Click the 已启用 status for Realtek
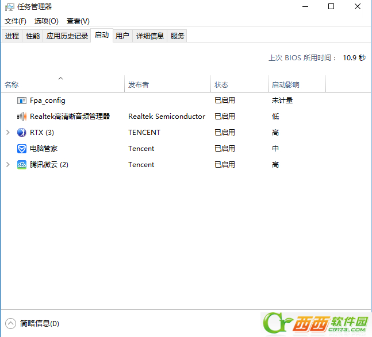Screen dimensions: 372x337 (x=225, y=117)
